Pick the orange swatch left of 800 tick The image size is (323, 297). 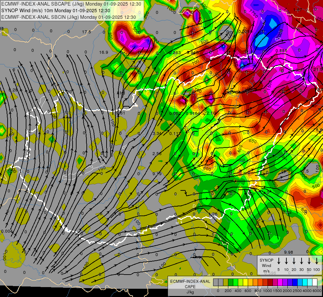(x=255, y=282)
